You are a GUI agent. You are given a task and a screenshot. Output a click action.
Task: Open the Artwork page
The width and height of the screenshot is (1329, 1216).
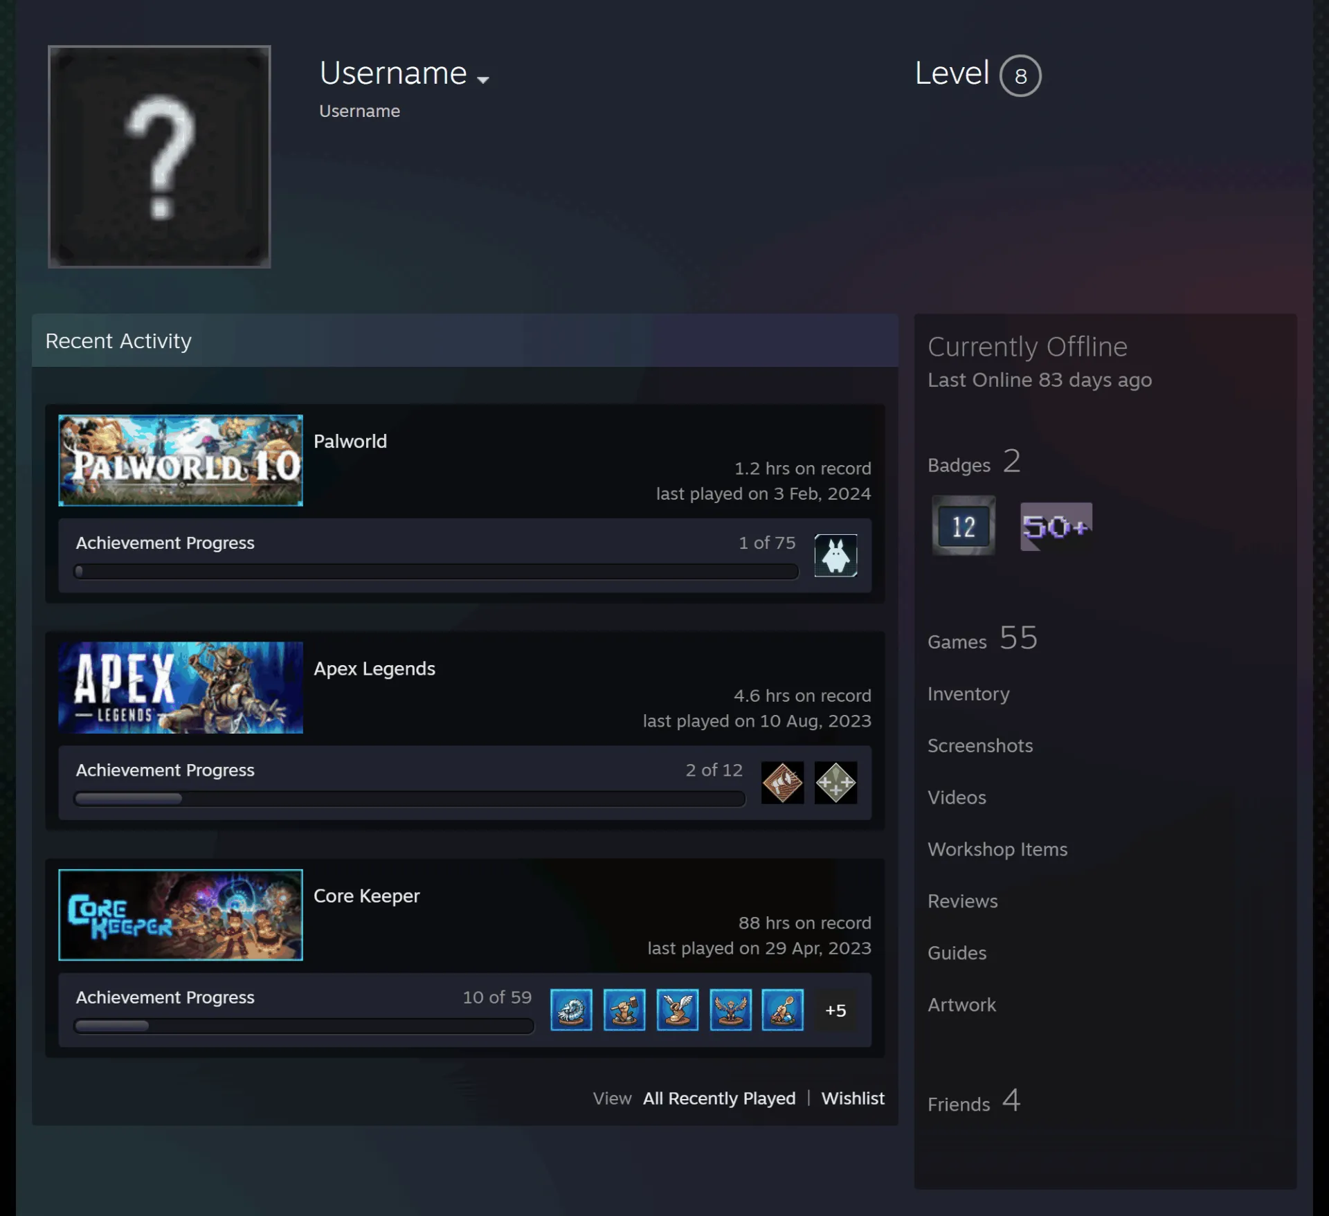[x=961, y=1005]
